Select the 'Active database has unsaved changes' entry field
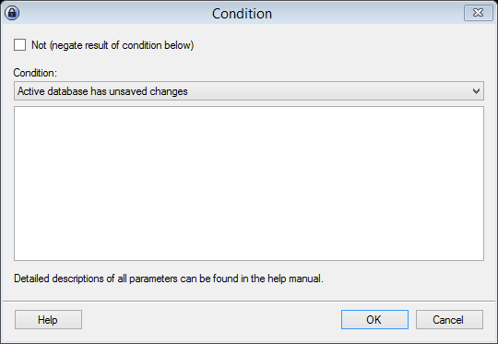 pos(249,91)
